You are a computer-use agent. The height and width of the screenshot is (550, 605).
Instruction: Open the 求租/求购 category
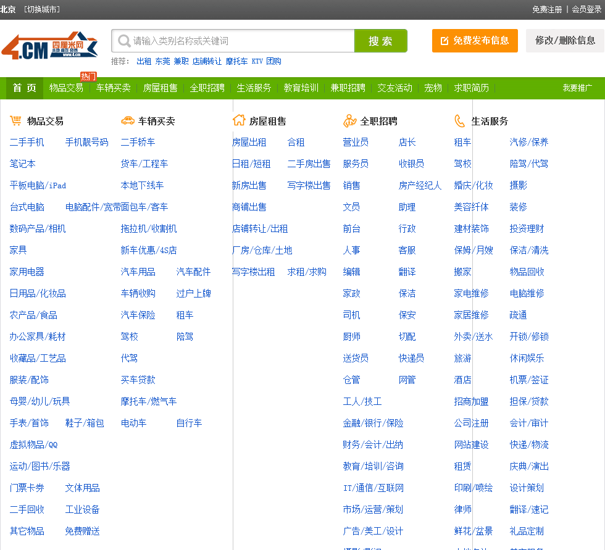click(x=307, y=272)
